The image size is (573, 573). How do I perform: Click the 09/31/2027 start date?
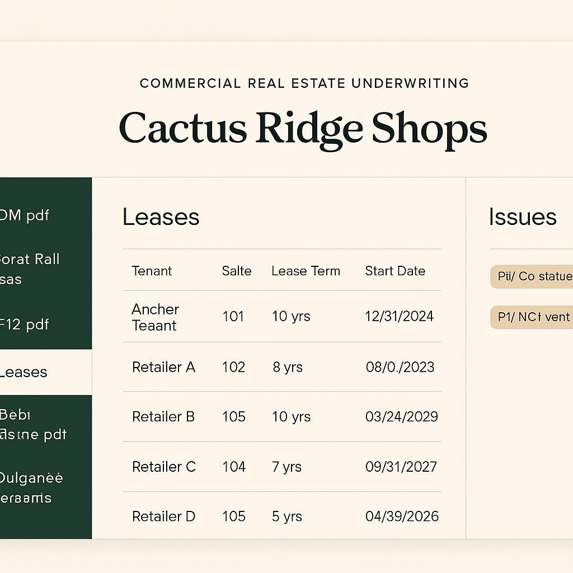pos(401,467)
